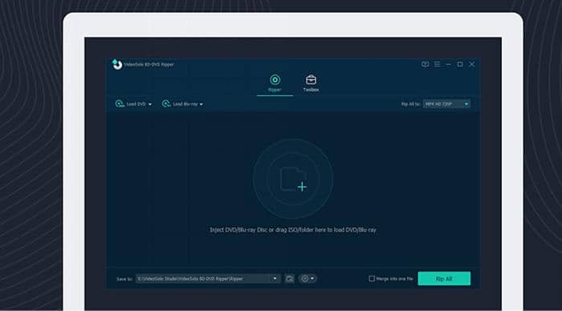Screen dimensions: 562x311
Task: Switch to the Ripper tab
Action: pos(275,83)
